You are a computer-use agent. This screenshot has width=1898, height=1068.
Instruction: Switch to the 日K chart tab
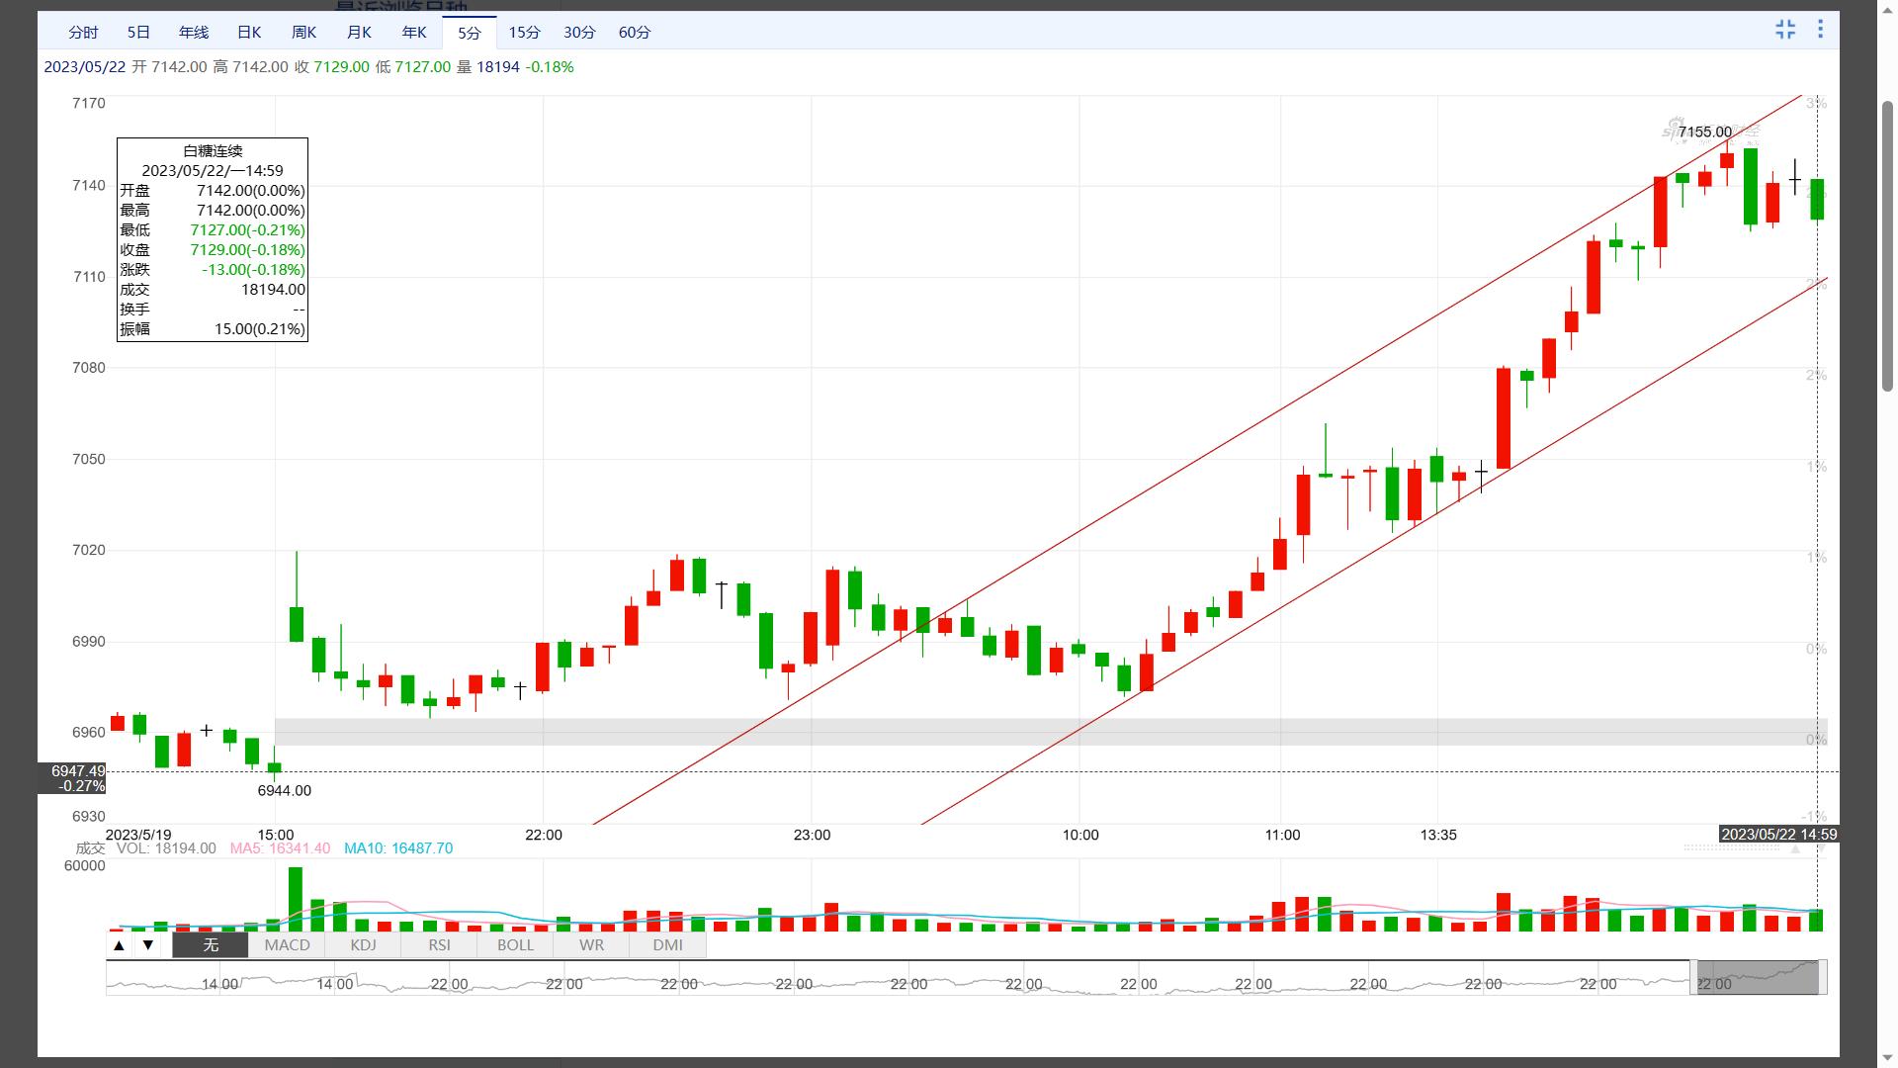click(249, 33)
